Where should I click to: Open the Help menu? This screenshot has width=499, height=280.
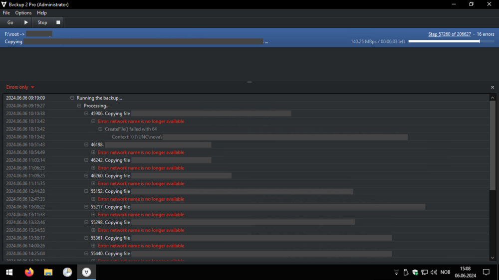pyautogui.click(x=42, y=13)
